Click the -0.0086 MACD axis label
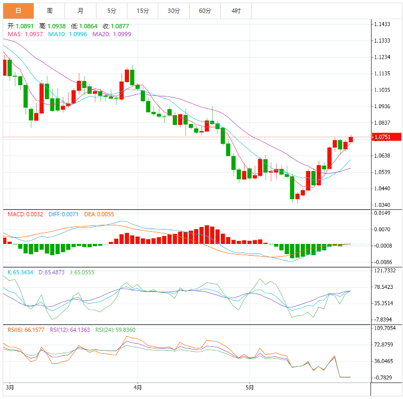 (383, 262)
